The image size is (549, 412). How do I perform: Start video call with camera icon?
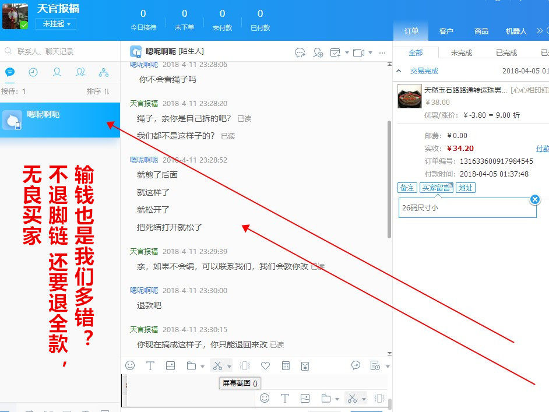pyautogui.click(x=358, y=53)
